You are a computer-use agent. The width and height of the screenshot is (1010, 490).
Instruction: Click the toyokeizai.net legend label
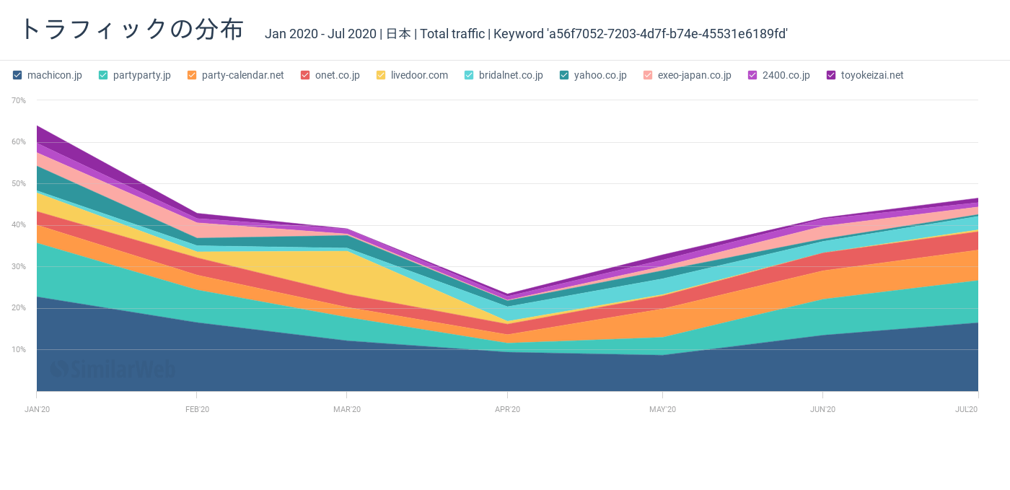(x=871, y=75)
